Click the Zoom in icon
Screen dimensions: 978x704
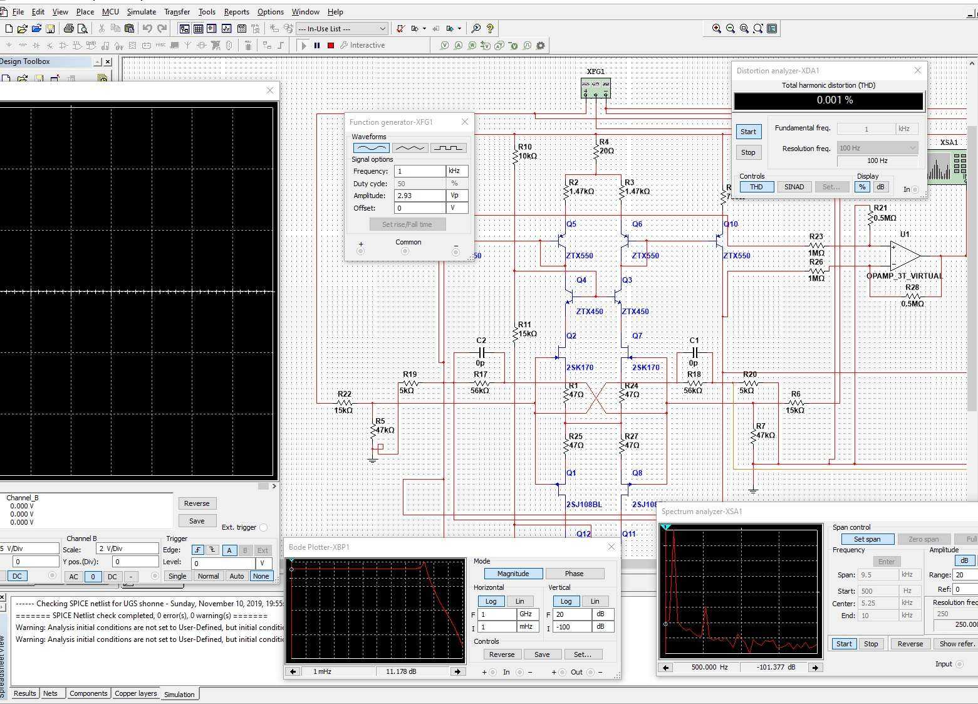pos(717,29)
